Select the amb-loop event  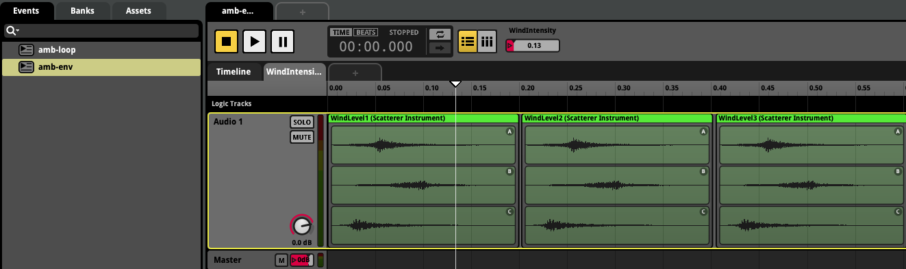point(101,50)
